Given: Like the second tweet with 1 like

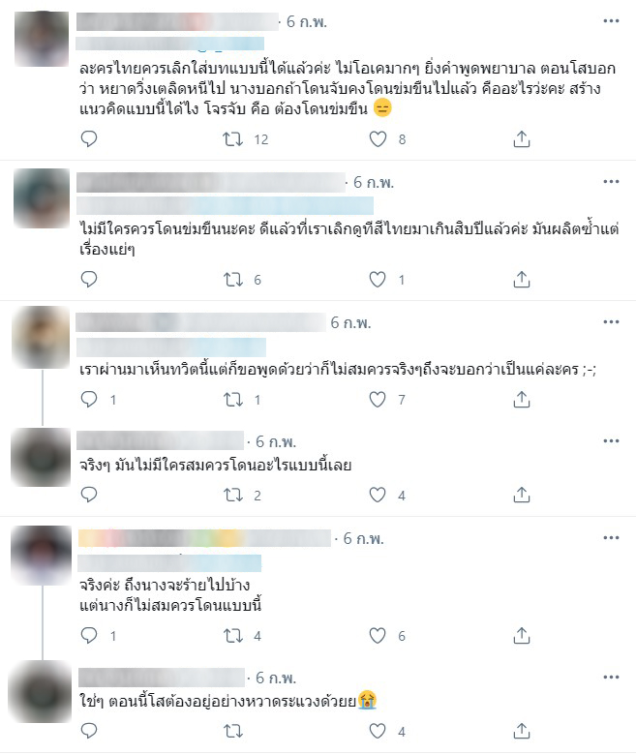Looking at the screenshot, I should (378, 280).
